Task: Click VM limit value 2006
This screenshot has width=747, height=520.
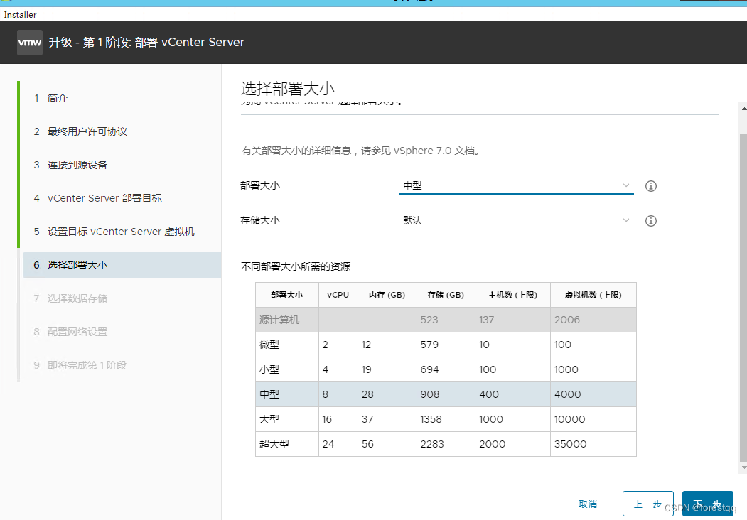Action: point(567,320)
